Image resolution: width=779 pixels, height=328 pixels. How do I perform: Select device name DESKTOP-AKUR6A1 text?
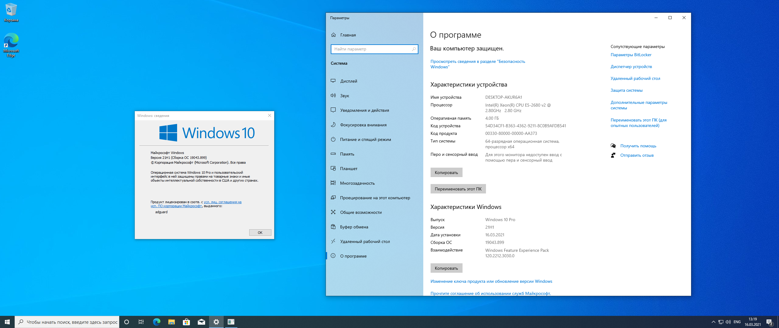click(504, 97)
